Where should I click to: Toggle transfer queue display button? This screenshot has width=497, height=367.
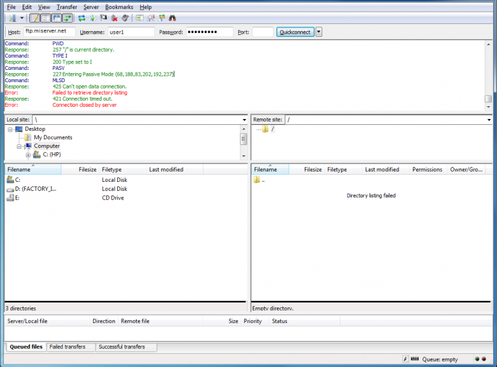pyautogui.click(x=67, y=18)
